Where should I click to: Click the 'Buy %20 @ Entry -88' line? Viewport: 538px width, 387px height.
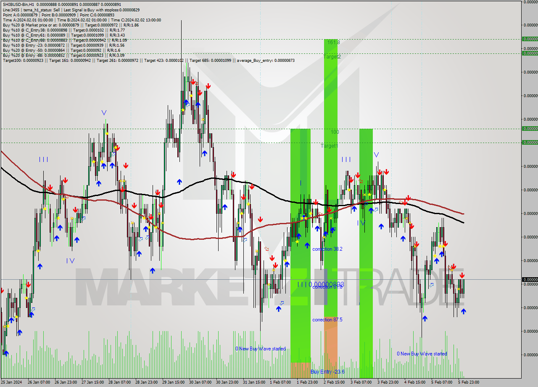click(x=64, y=55)
